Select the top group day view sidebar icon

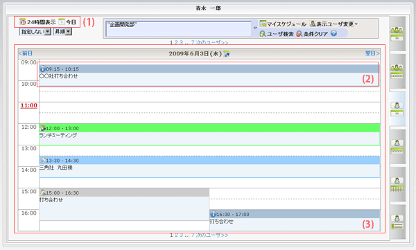click(x=397, y=34)
